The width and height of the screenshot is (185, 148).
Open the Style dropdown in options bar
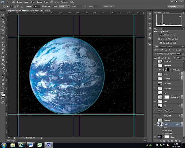64,6
